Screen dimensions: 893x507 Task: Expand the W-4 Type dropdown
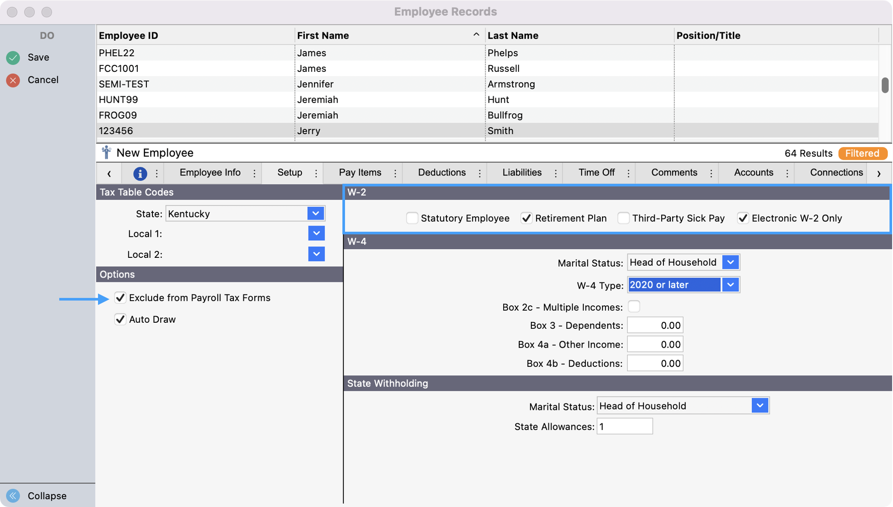point(731,285)
